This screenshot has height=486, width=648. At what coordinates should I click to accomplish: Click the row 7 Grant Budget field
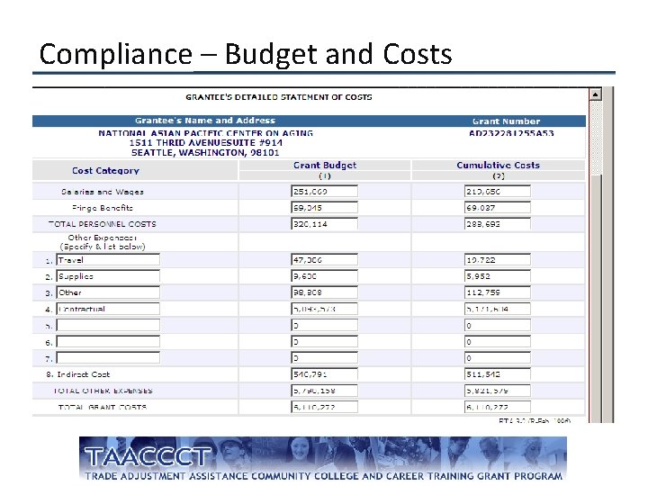click(324, 357)
